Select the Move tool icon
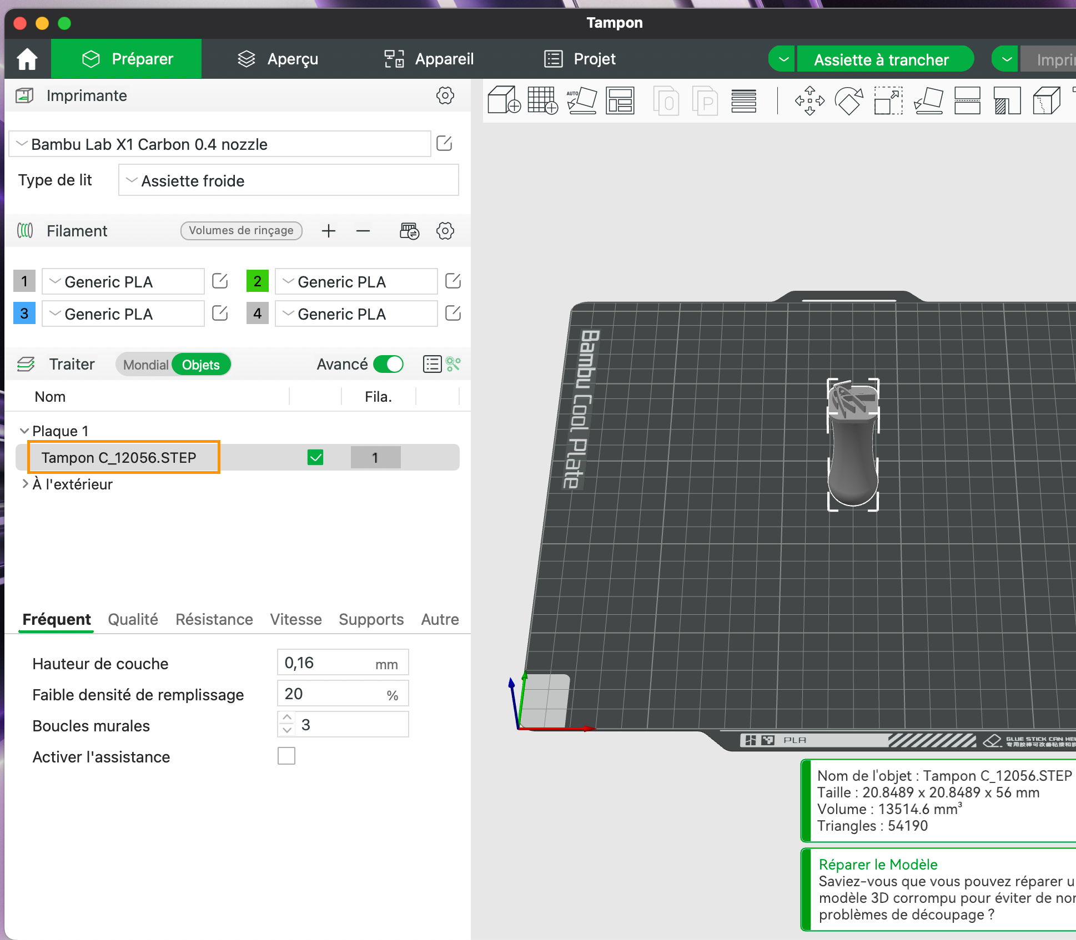 (809, 100)
